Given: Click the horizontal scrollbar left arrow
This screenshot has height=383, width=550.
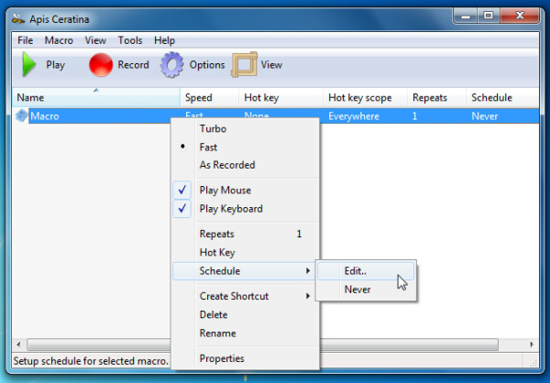Looking at the screenshot, I should [x=18, y=345].
